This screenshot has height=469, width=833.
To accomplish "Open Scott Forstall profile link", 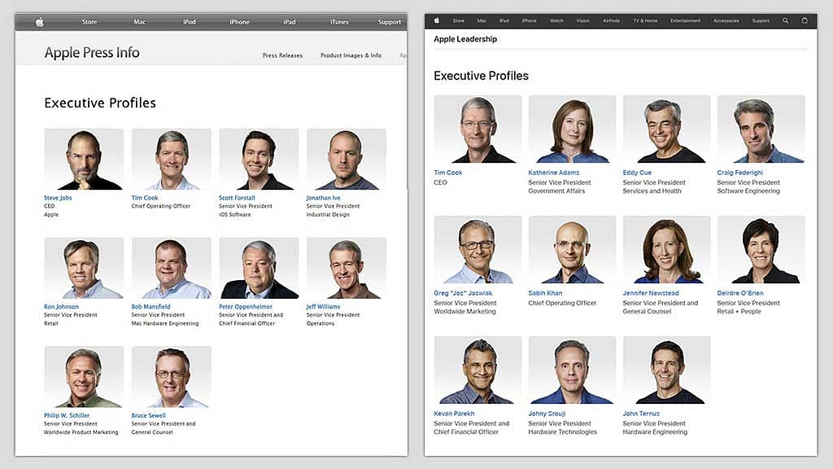I will 237,198.
